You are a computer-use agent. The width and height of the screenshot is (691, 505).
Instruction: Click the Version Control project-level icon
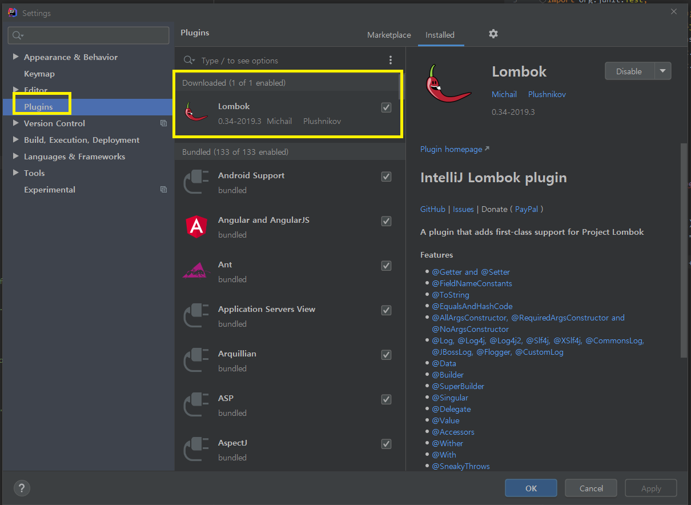click(163, 123)
